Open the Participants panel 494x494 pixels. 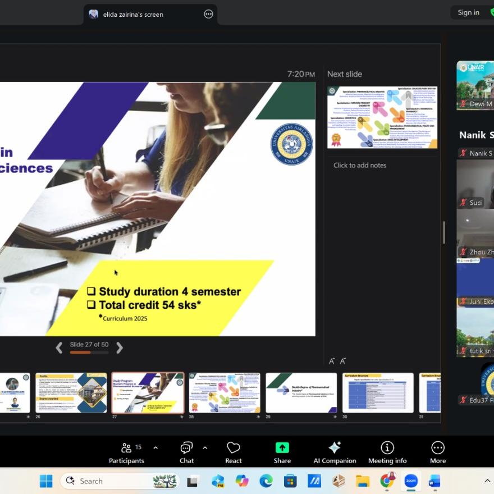[x=126, y=452]
